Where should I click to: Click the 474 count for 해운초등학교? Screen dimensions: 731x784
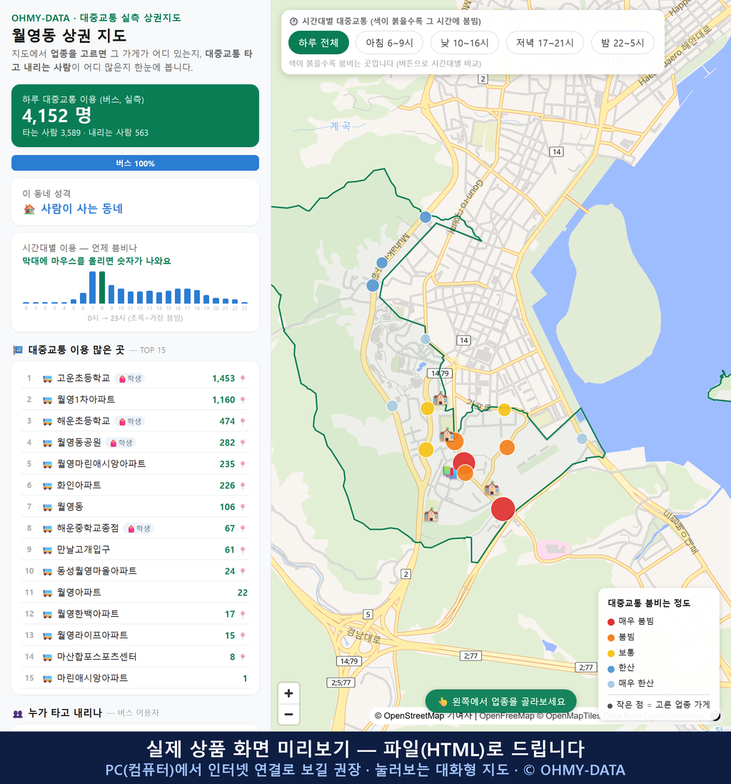[227, 421]
